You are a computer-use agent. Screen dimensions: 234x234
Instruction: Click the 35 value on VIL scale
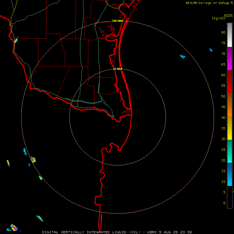coord(223,128)
